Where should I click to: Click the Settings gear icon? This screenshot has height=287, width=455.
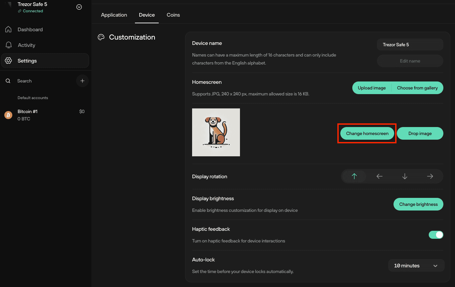(x=9, y=61)
